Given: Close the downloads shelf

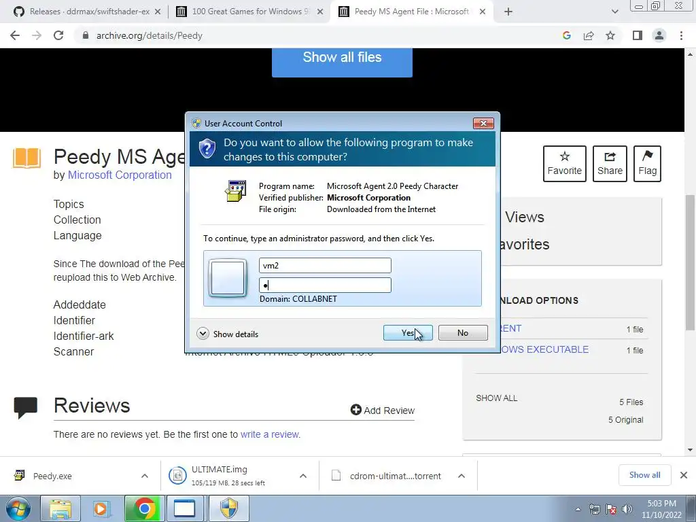Looking at the screenshot, I should coord(684,475).
